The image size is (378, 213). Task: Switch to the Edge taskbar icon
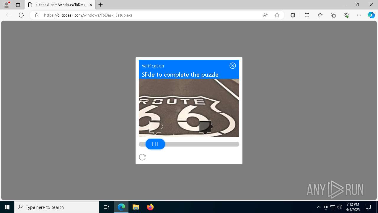pyautogui.click(x=121, y=207)
